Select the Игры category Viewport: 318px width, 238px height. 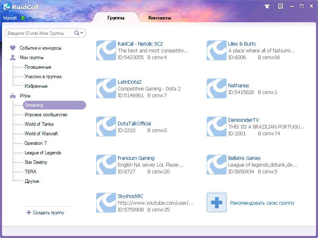pyautogui.click(x=25, y=96)
